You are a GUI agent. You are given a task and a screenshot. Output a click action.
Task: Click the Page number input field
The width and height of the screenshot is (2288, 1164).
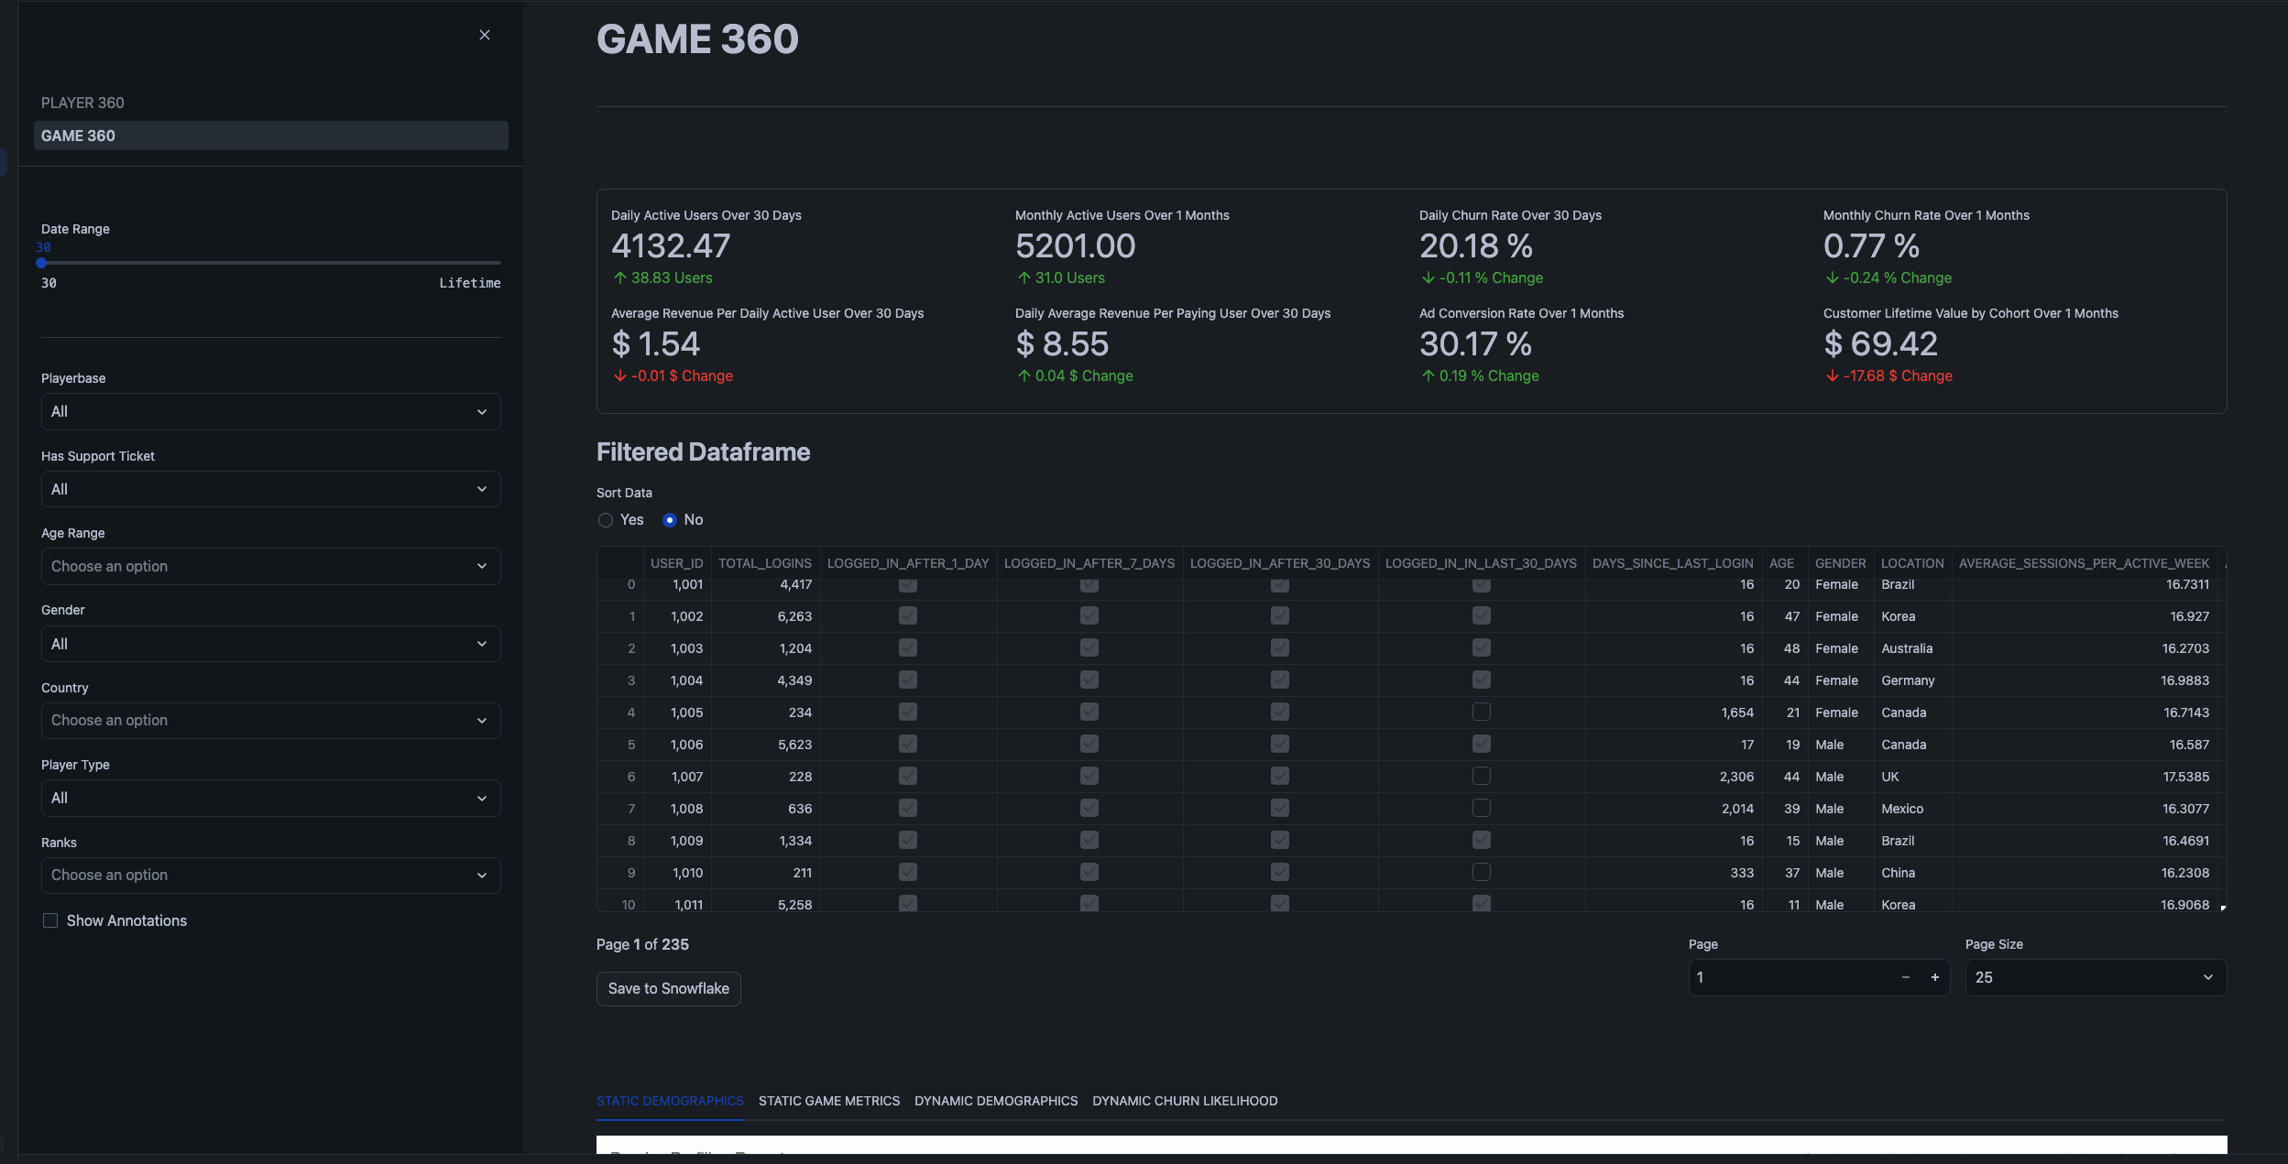tap(1787, 977)
